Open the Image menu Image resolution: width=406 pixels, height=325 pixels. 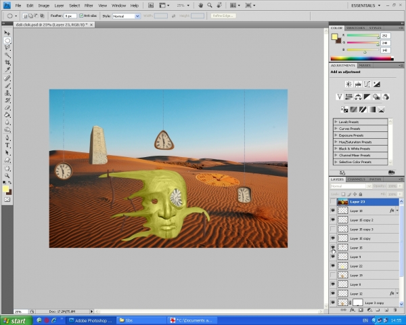pos(44,5)
